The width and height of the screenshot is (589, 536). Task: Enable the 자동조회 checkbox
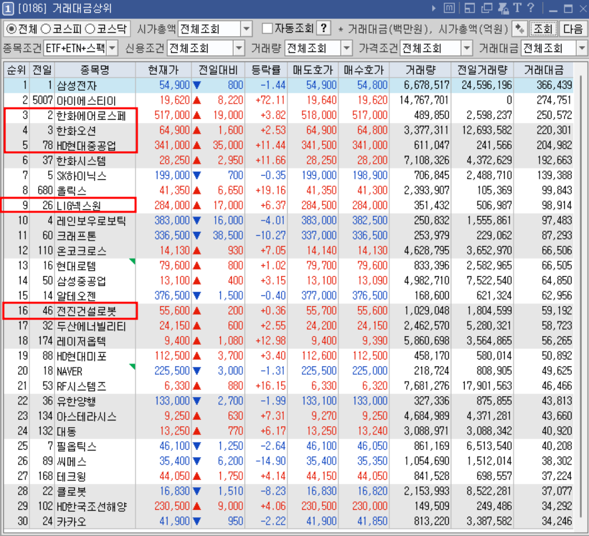point(267,29)
